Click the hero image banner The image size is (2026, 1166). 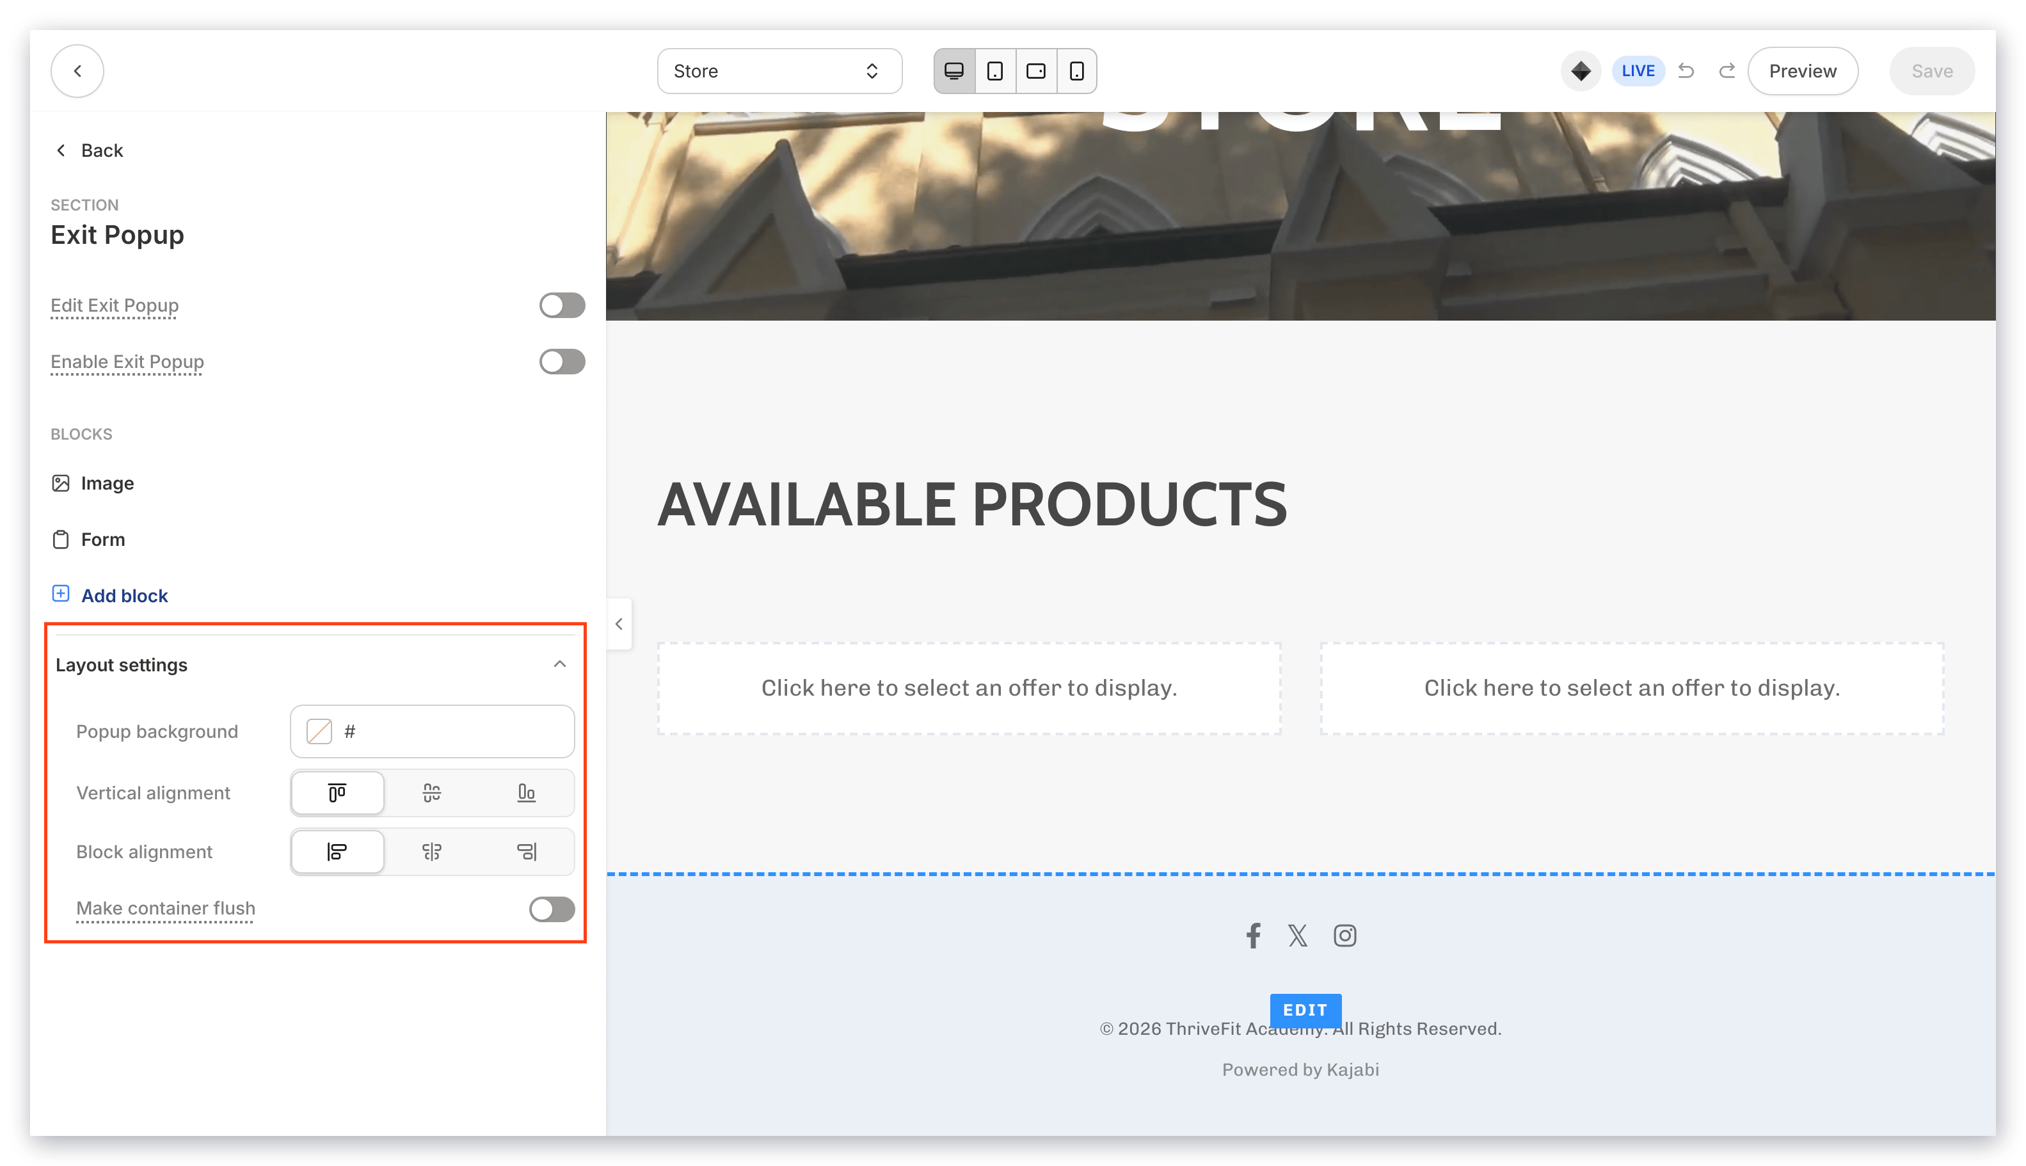(1300, 216)
